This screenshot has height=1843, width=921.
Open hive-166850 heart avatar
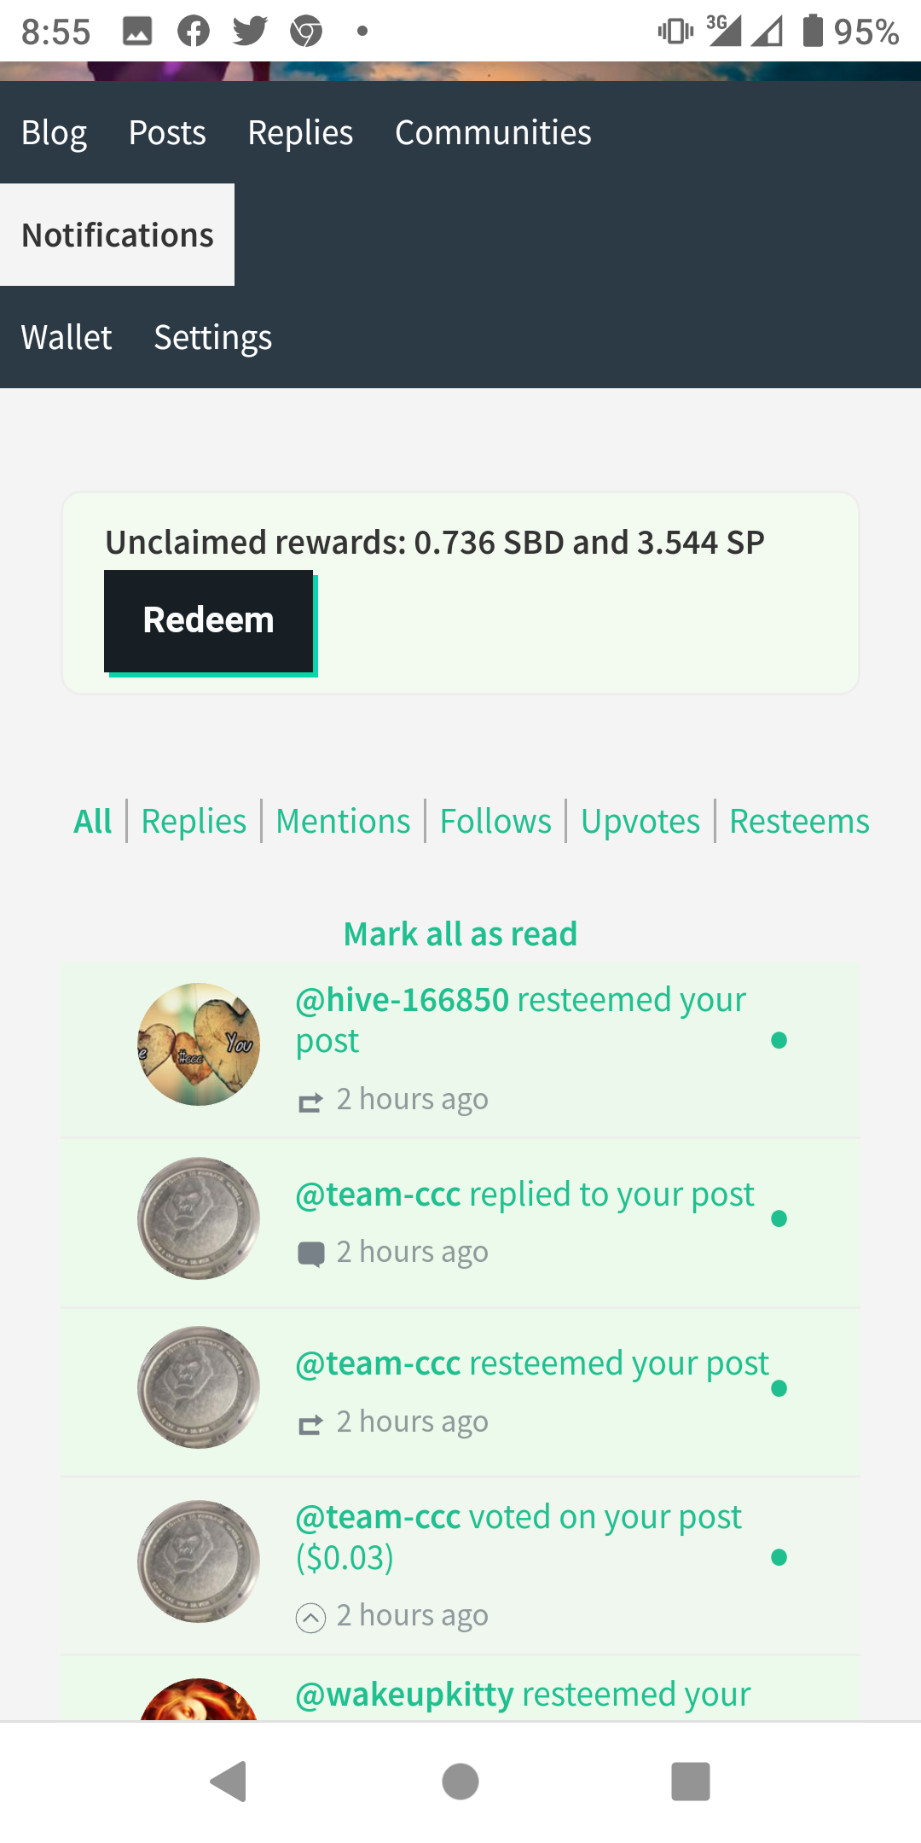point(199,1044)
